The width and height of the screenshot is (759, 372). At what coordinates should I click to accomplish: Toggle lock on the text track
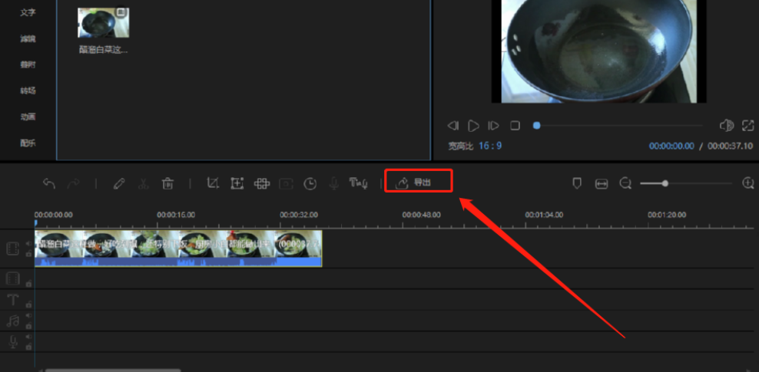[28, 305]
